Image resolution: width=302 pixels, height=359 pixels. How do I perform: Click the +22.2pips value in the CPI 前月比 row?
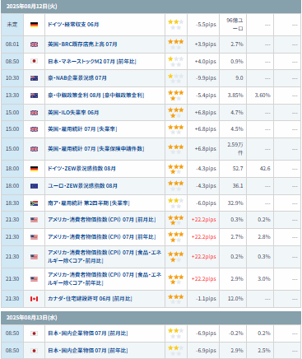click(204, 220)
